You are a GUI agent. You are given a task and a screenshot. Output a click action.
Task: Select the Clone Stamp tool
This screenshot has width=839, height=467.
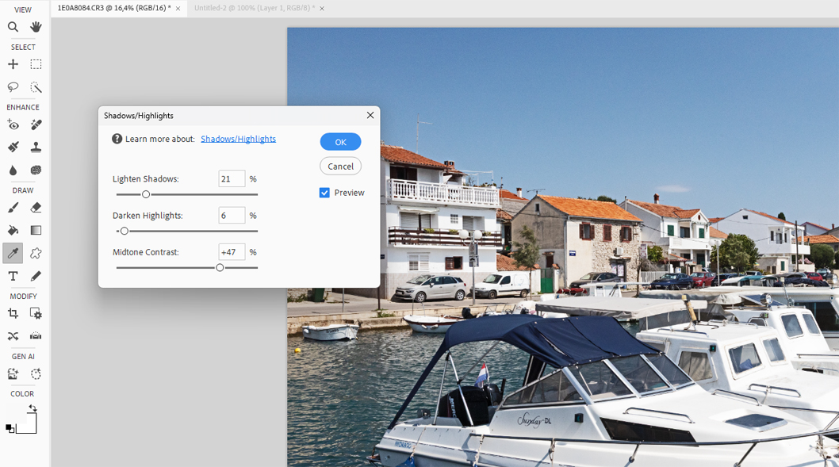click(36, 147)
